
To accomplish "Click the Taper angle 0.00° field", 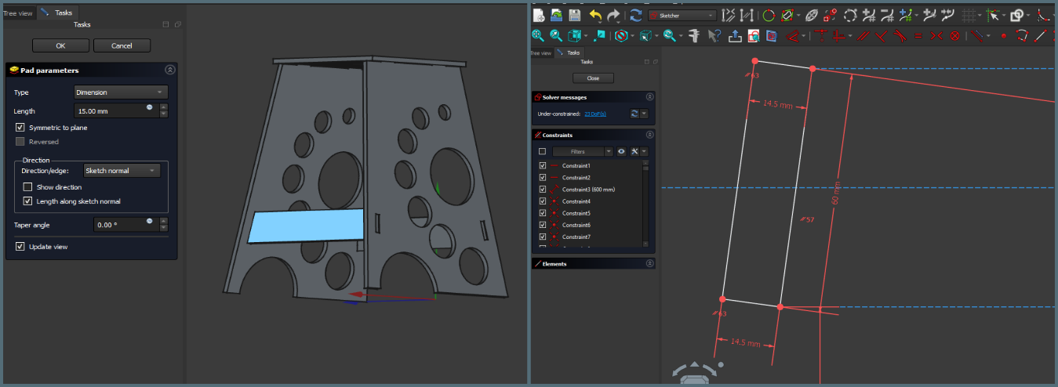I will tap(125, 225).
